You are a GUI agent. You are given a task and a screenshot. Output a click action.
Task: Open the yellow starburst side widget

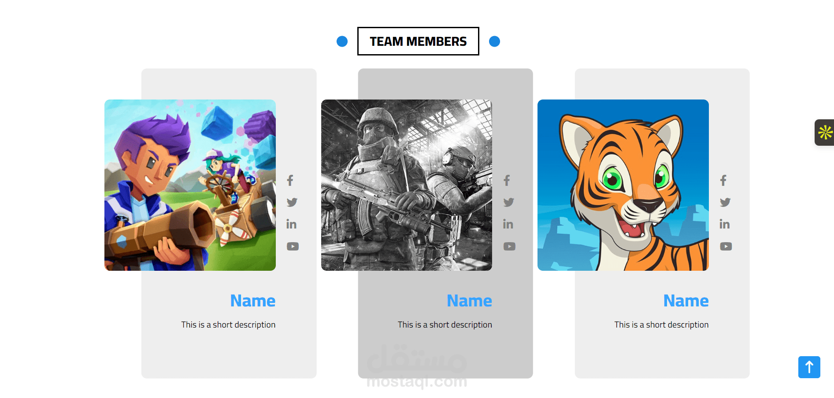point(825,132)
